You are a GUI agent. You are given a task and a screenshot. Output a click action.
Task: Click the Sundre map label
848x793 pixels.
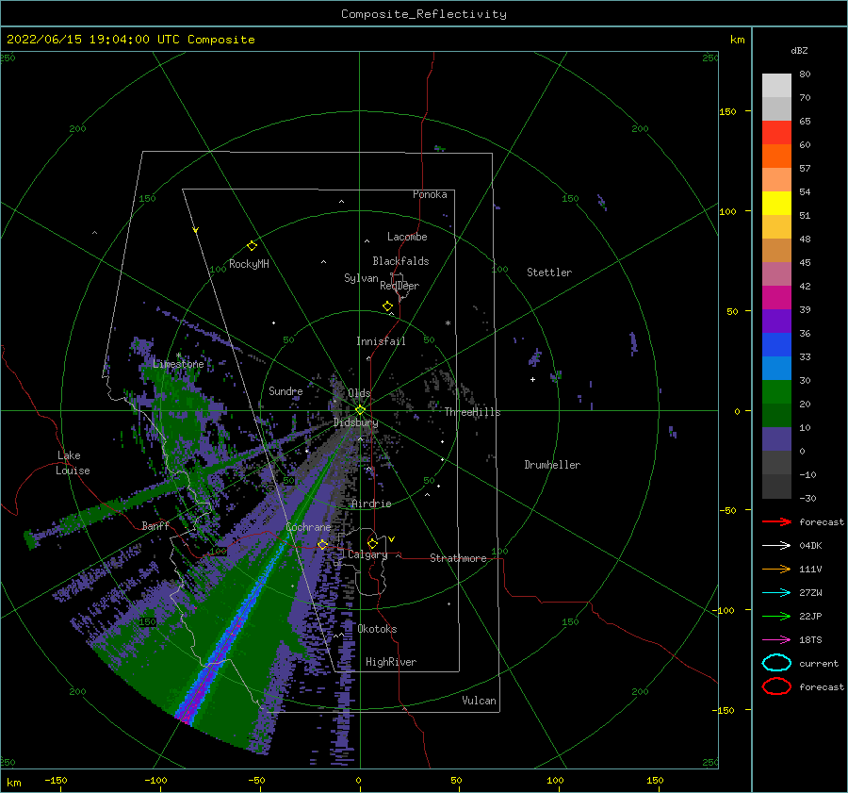[x=285, y=390]
